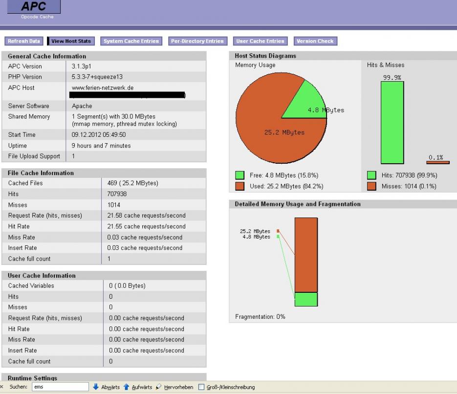Click the blue Aufwärts up arrow icon
457x394 pixels.
(126, 387)
